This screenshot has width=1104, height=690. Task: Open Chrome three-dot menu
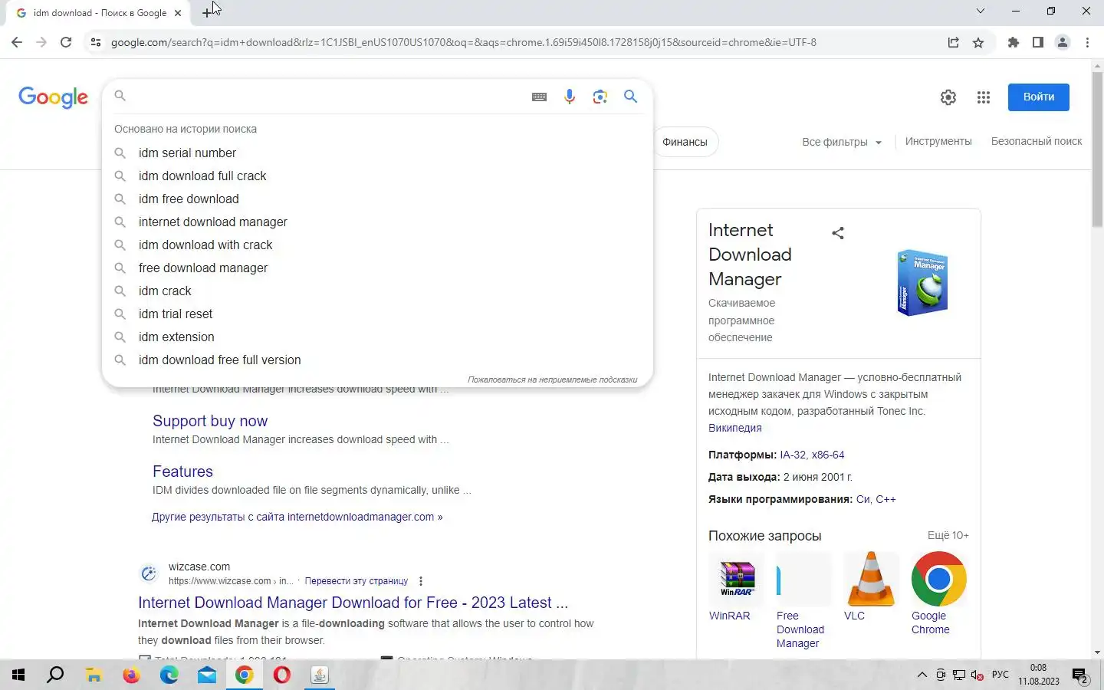point(1088,42)
